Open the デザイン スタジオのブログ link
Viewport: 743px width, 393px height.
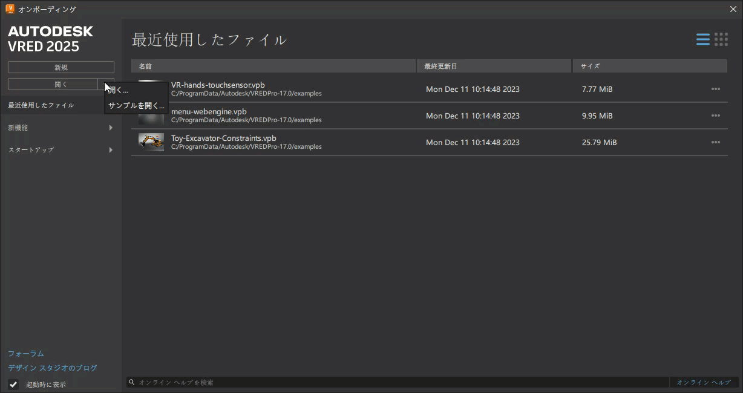53,368
